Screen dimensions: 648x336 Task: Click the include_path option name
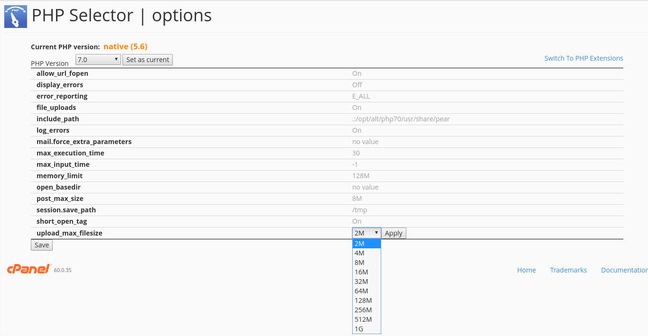coord(58,119)
